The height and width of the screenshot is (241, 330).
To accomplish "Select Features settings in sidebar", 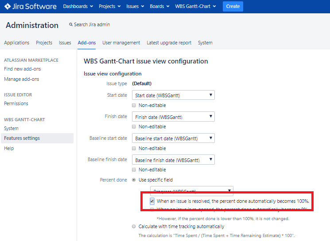I will coord(37,138).
